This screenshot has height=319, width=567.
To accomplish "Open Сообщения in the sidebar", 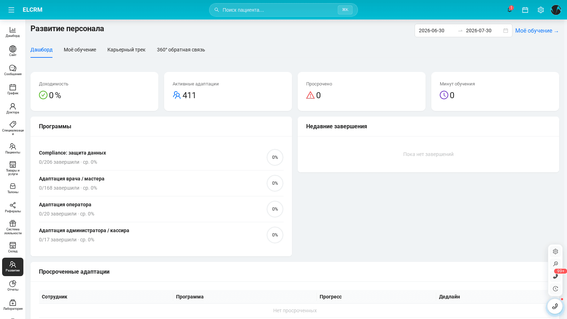I will 13,70.
